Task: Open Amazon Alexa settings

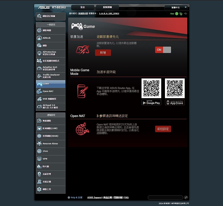Action: click(51, 144)
